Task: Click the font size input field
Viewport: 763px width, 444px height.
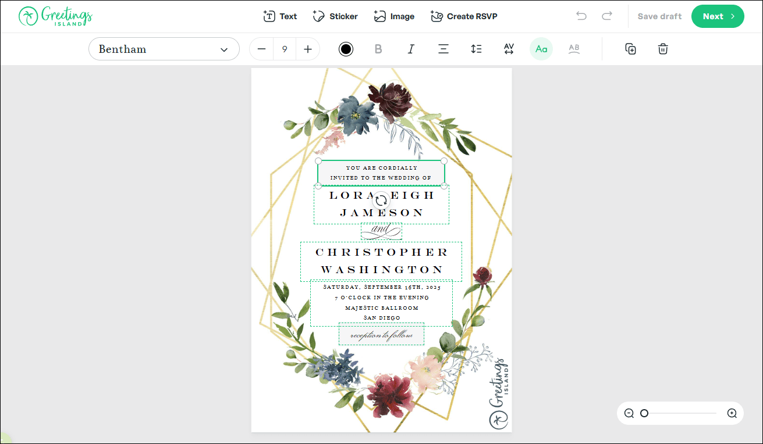Action: click(x=285, y=49)
